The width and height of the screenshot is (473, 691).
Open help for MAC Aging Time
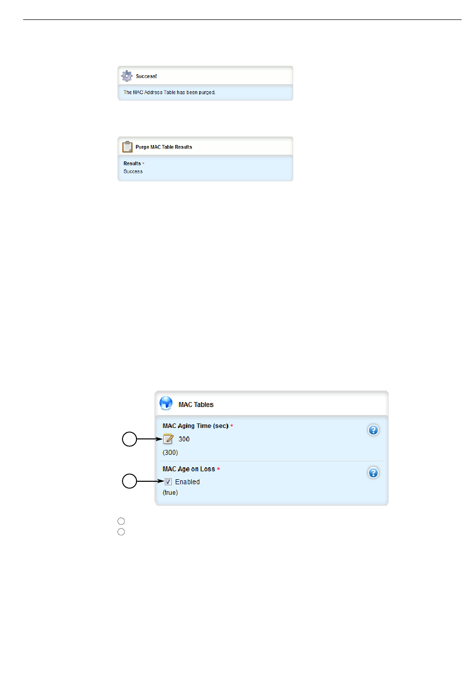coord(373,430)
